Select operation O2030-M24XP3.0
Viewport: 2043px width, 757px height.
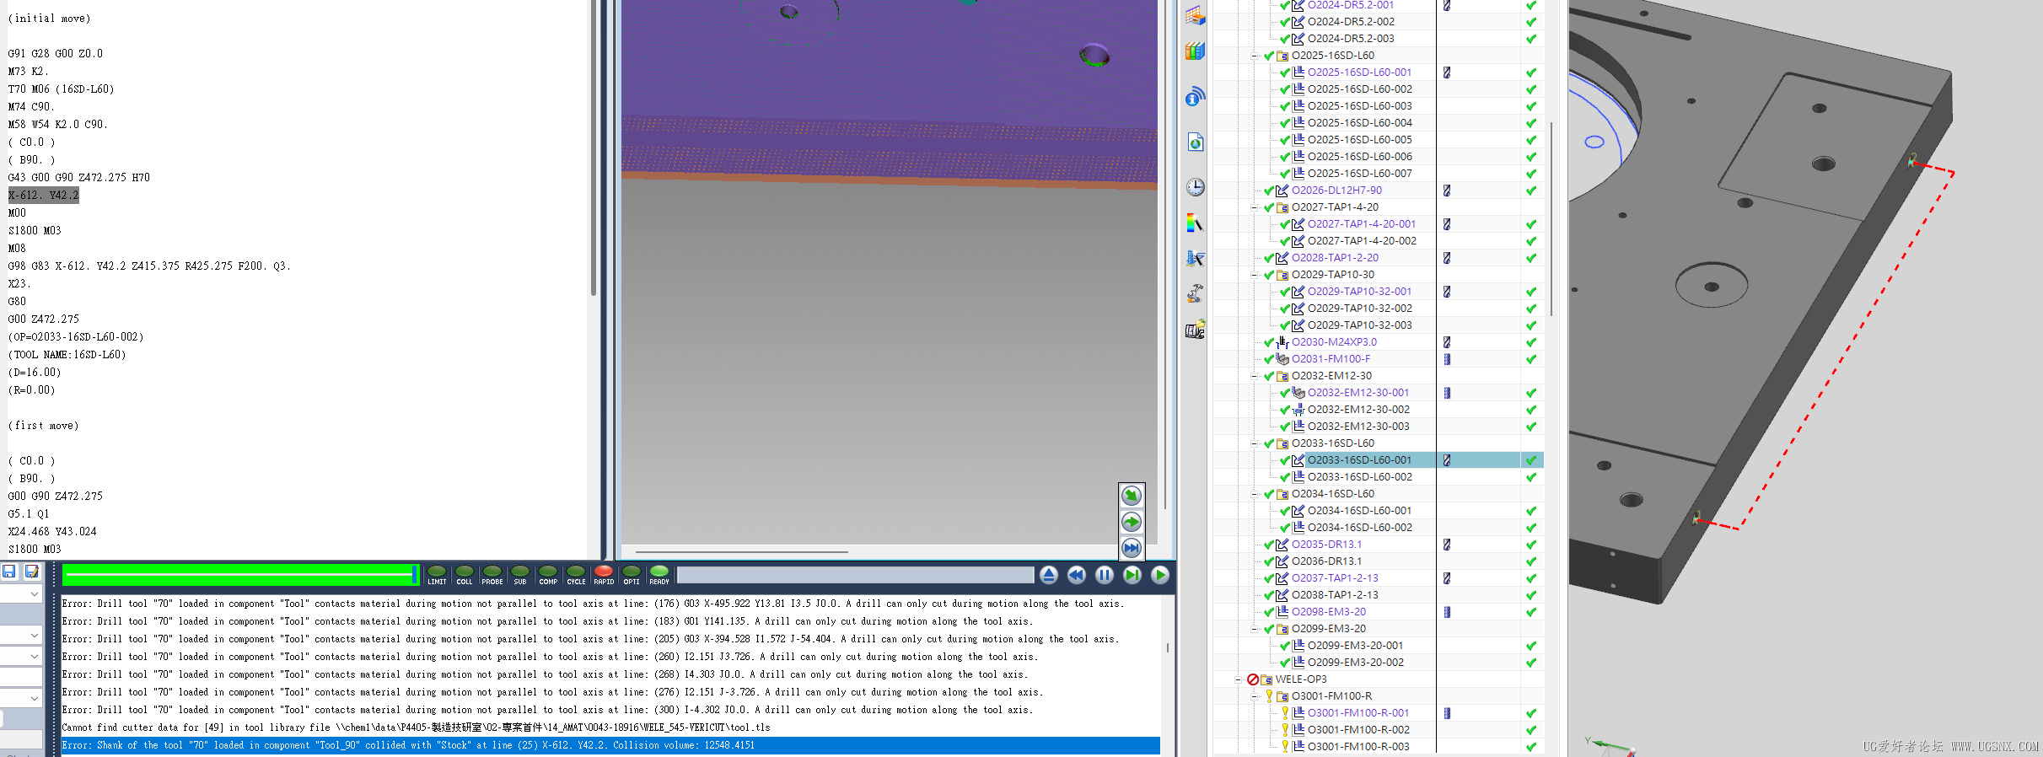tap(1334, 342)
